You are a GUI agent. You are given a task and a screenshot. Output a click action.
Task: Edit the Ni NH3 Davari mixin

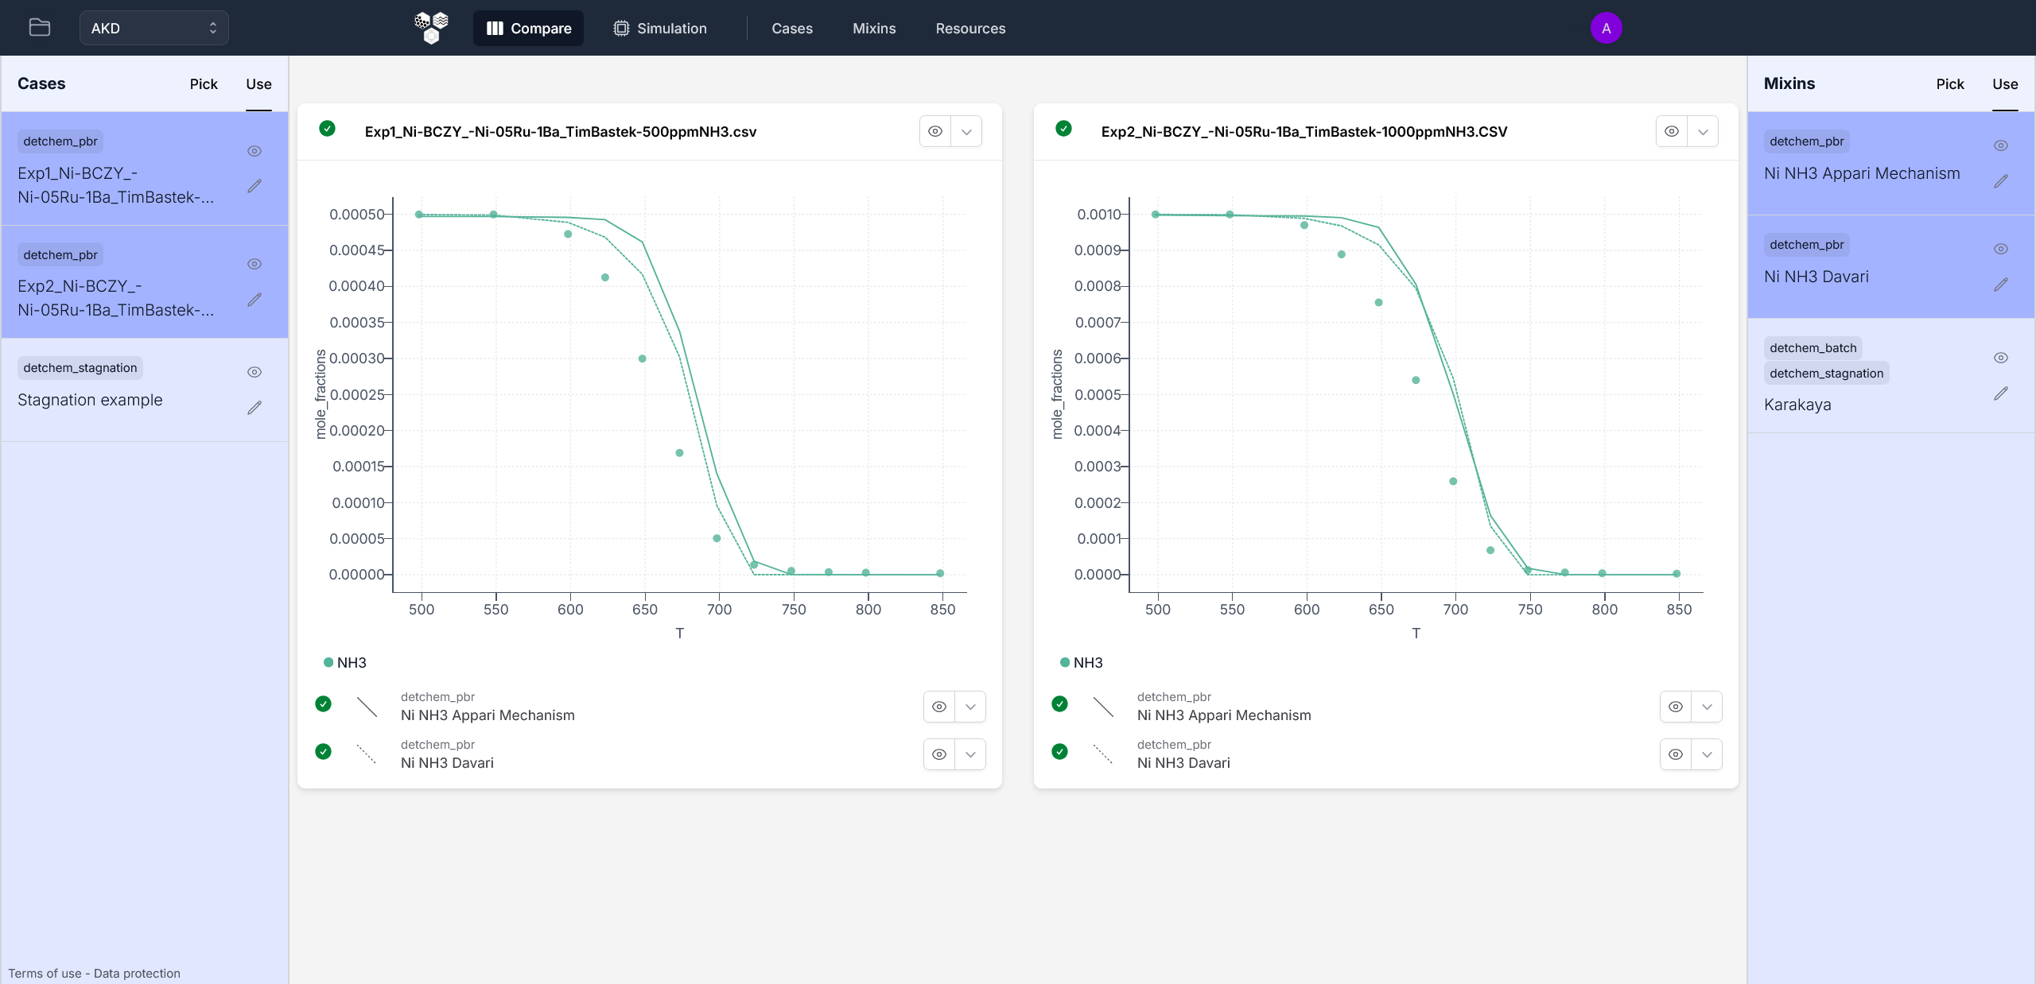point(2001,285)
